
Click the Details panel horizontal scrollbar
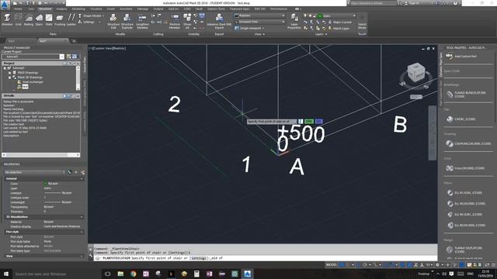tap(41, 155)
